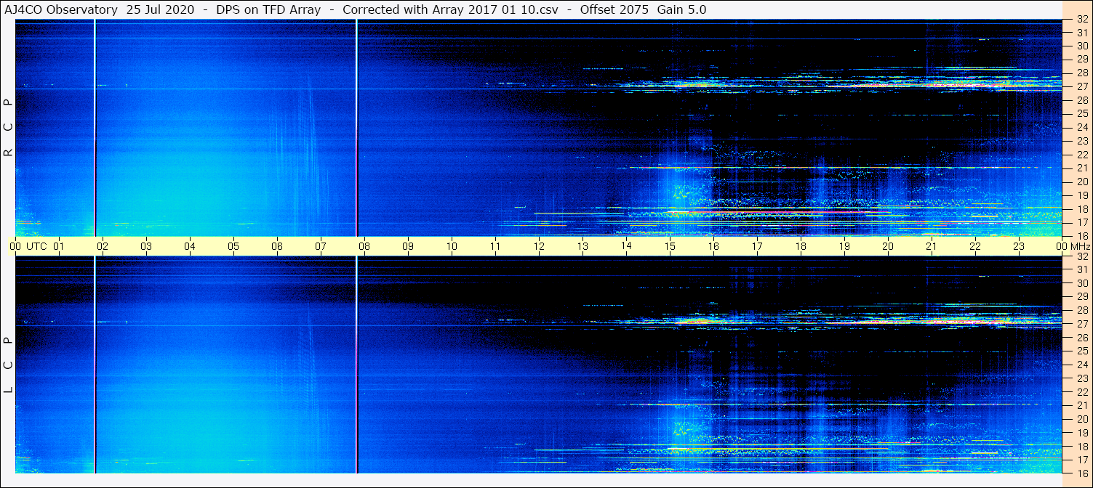Select 25 MHz label on LCP frequency scale
Image resolution: width=1093 pixels, height=488 pixels.
1081,351
